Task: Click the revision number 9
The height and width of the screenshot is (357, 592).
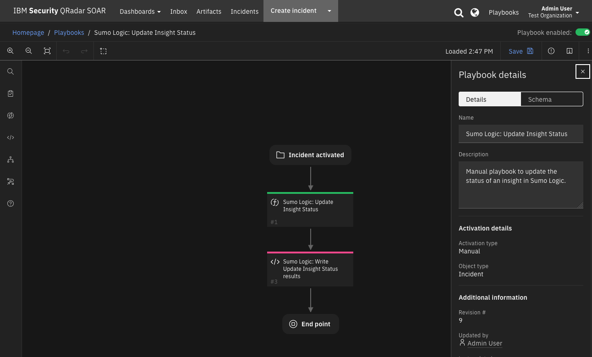Action: click(460, 320)
